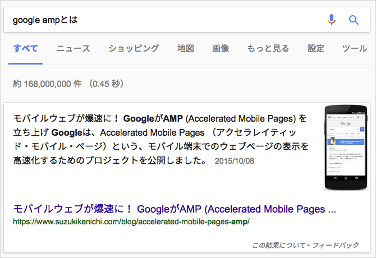The width and height of the screenshot is (376, 258).
Task: Expand the もっと見る menu
Action: coord(268,48)
